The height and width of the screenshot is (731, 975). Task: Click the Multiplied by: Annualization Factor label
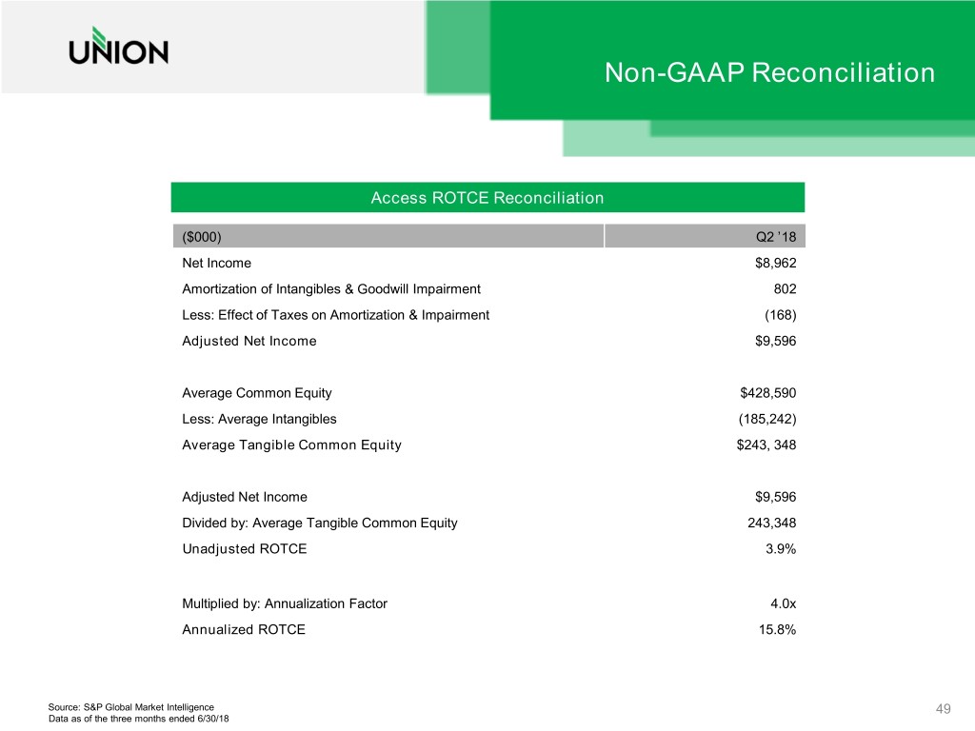(x=284, y=603)
